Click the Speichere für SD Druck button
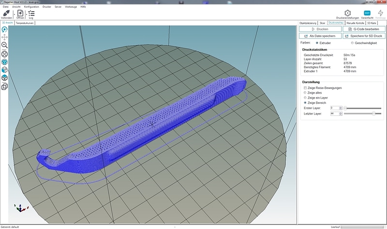Screen dimensions: 387x229 (364, 36)
